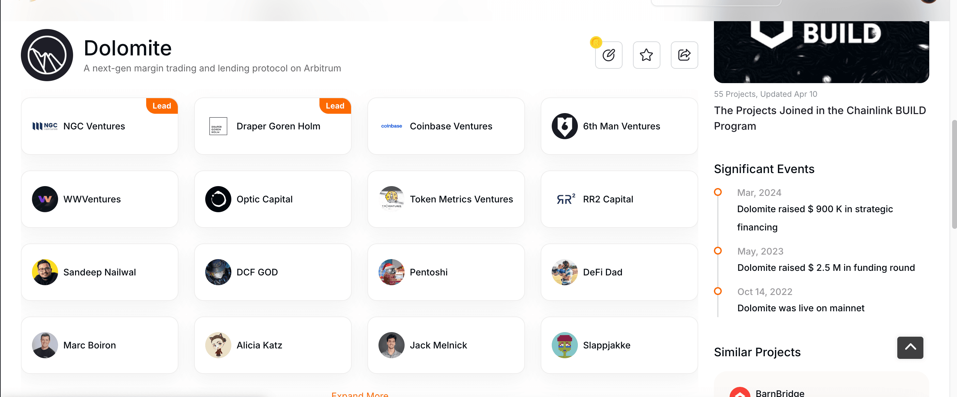Click the BarnBridge project logo
Image resolution: width=957 pixels, height=397 pixels.
point(740,392)
